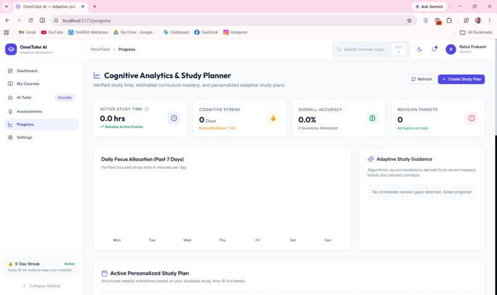497x295 pixels.
Task: Open notifications bell
Action: click(x=434, y=49)
